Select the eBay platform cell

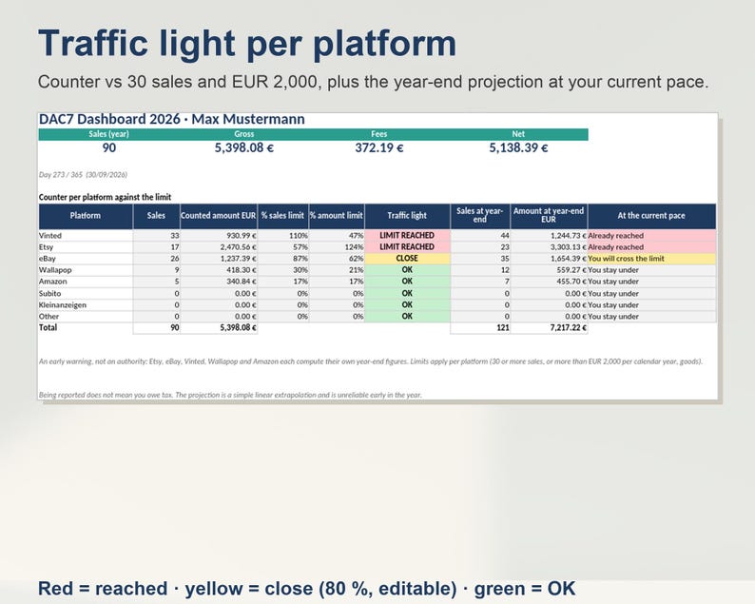tap(86, 259)
